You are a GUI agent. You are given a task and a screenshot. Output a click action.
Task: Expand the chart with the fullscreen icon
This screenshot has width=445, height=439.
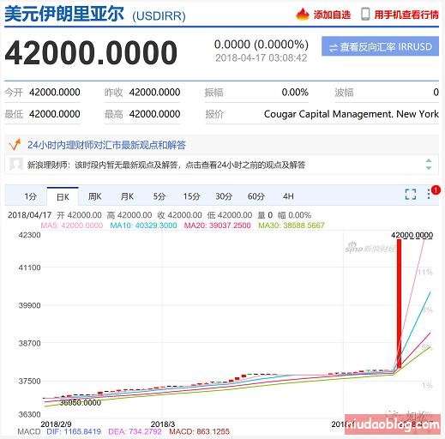pyautogui.click(x=411, y=195)
